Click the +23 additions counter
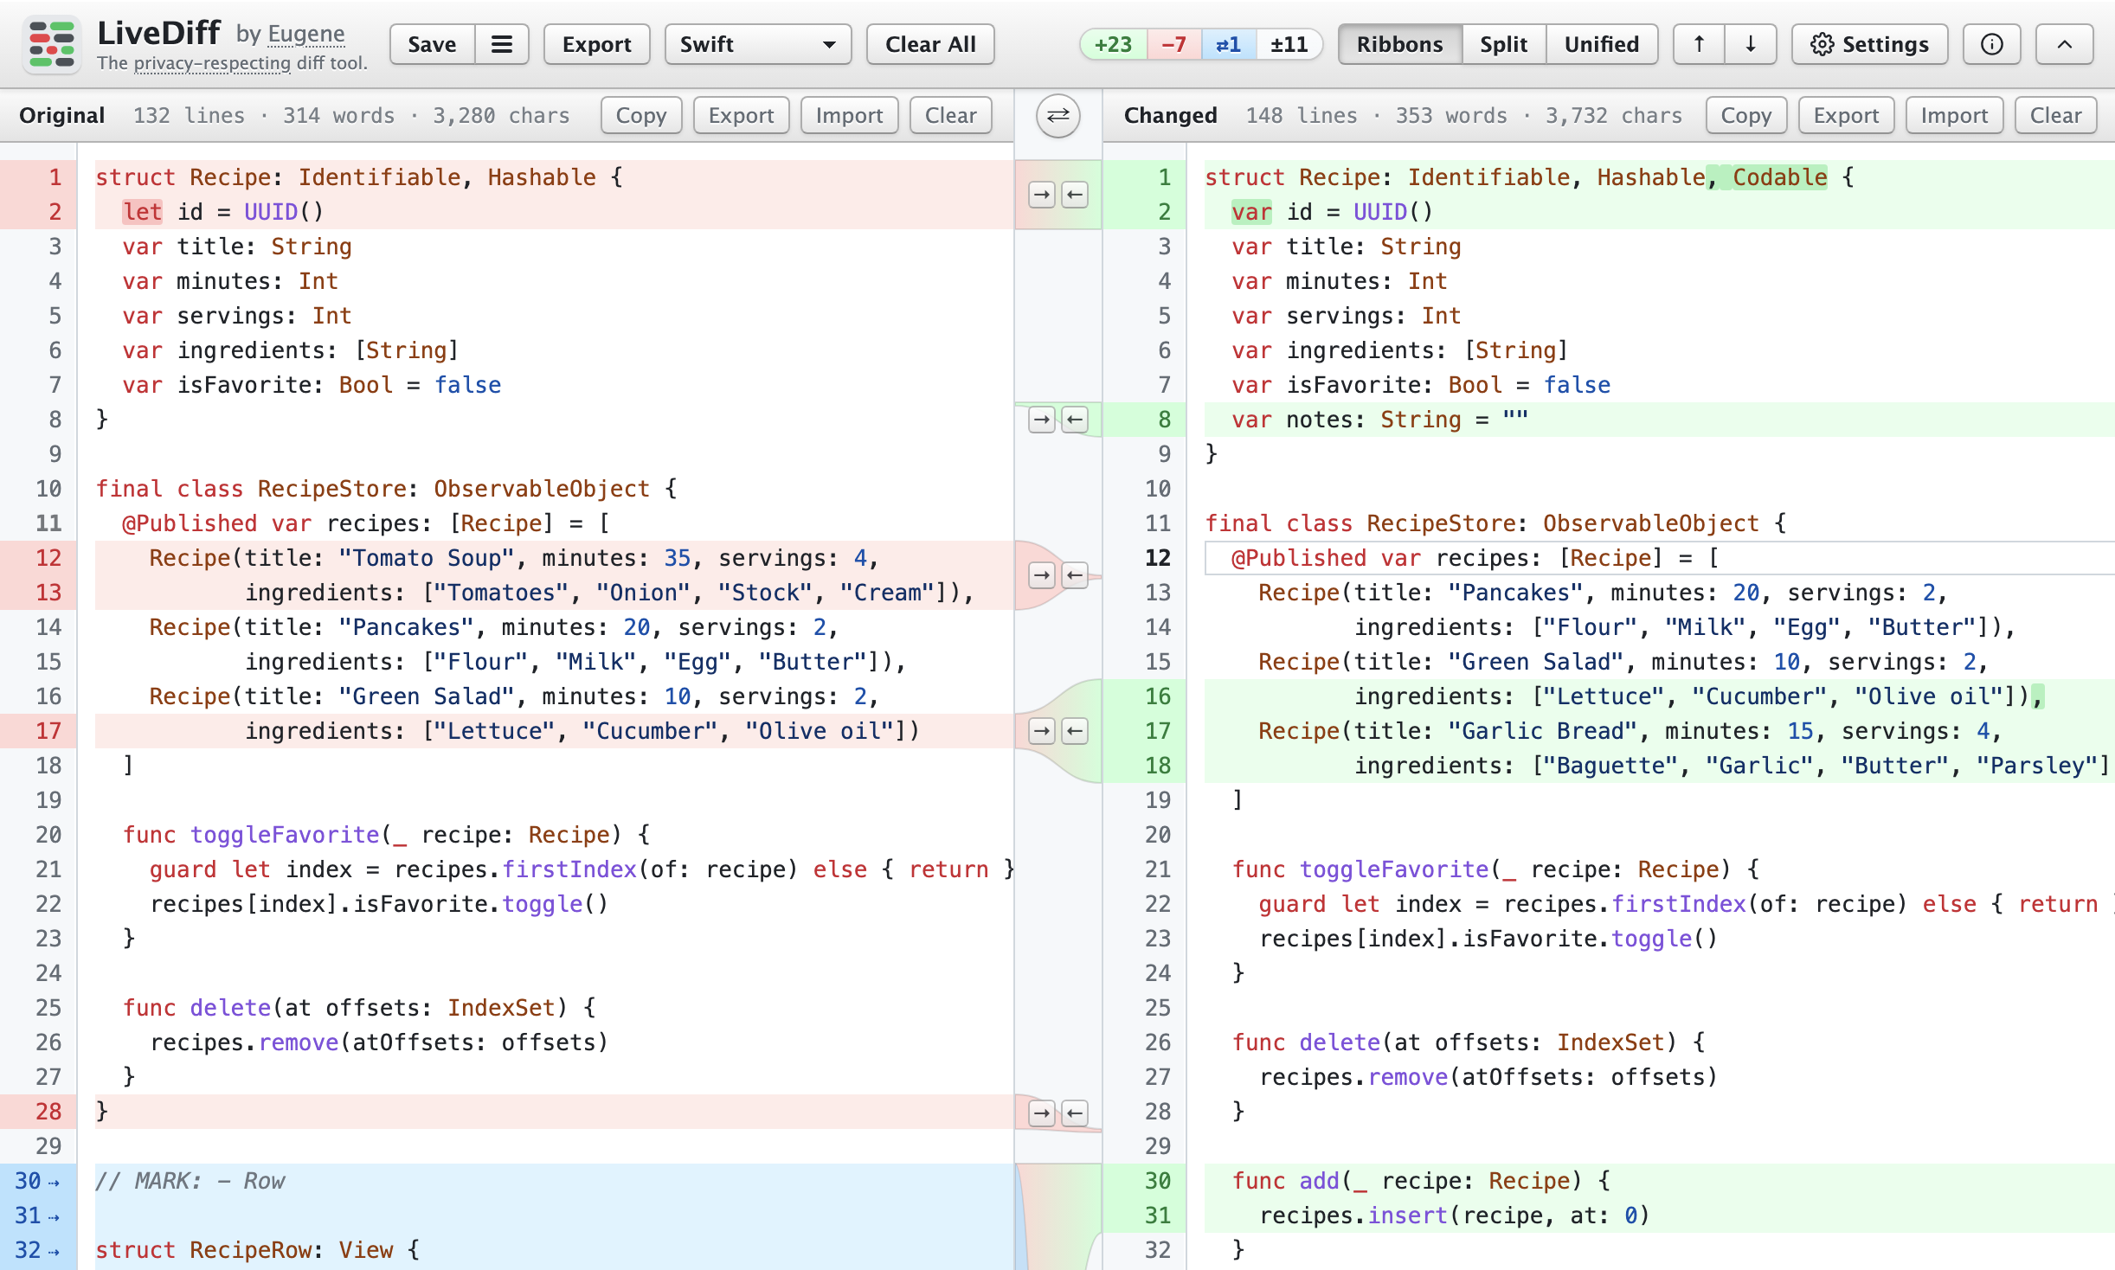Viewport: 2115px width, 1270px height. (1113, 44)
